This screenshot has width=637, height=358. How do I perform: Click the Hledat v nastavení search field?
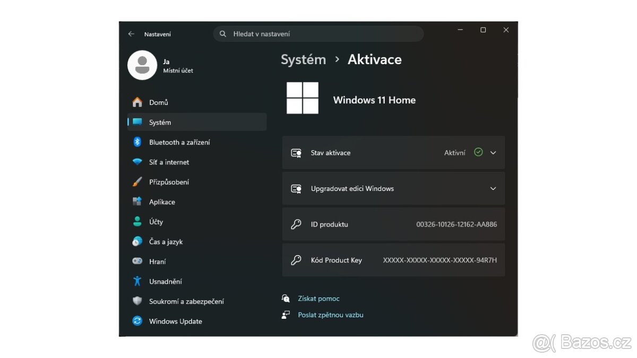pos(318,34)
